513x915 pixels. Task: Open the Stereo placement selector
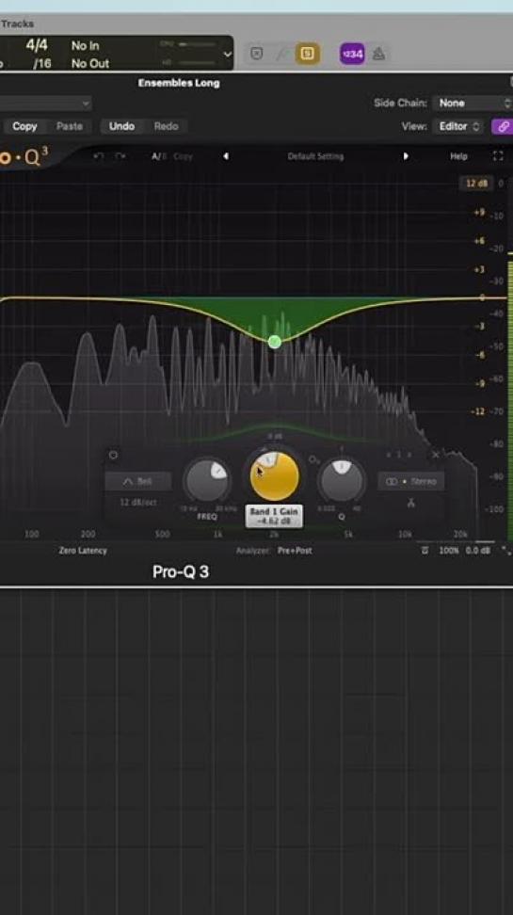[410, 481]
